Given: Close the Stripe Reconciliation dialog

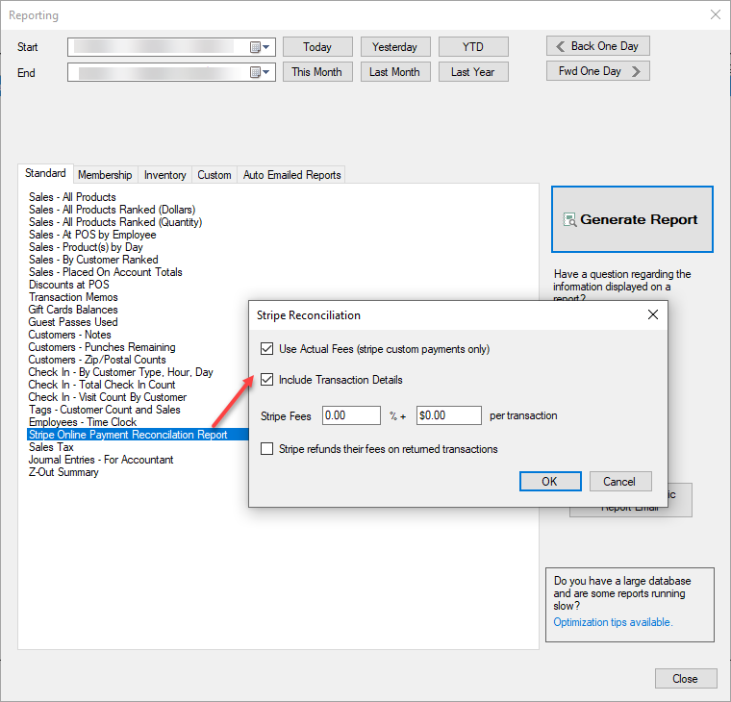Looking at the screenshot, I should [653, 314].
